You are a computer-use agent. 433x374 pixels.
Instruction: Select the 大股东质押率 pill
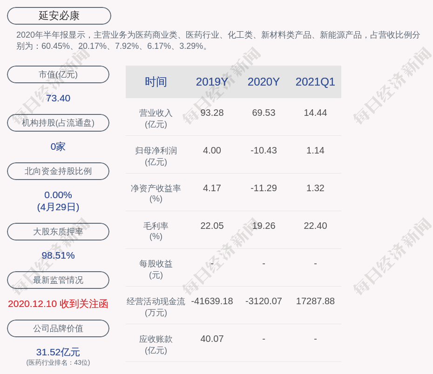pos(58,231)
